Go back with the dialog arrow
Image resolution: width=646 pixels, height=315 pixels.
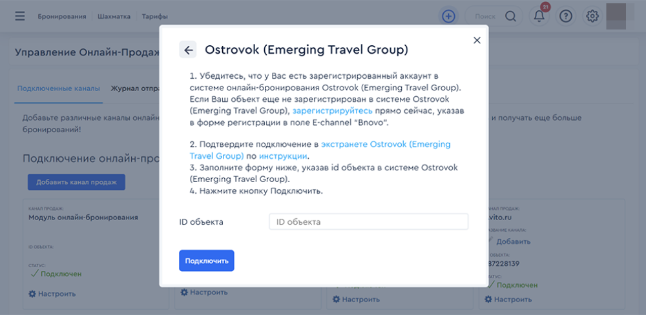188,50
